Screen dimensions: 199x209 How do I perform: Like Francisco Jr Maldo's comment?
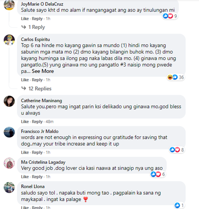[25, 152]
